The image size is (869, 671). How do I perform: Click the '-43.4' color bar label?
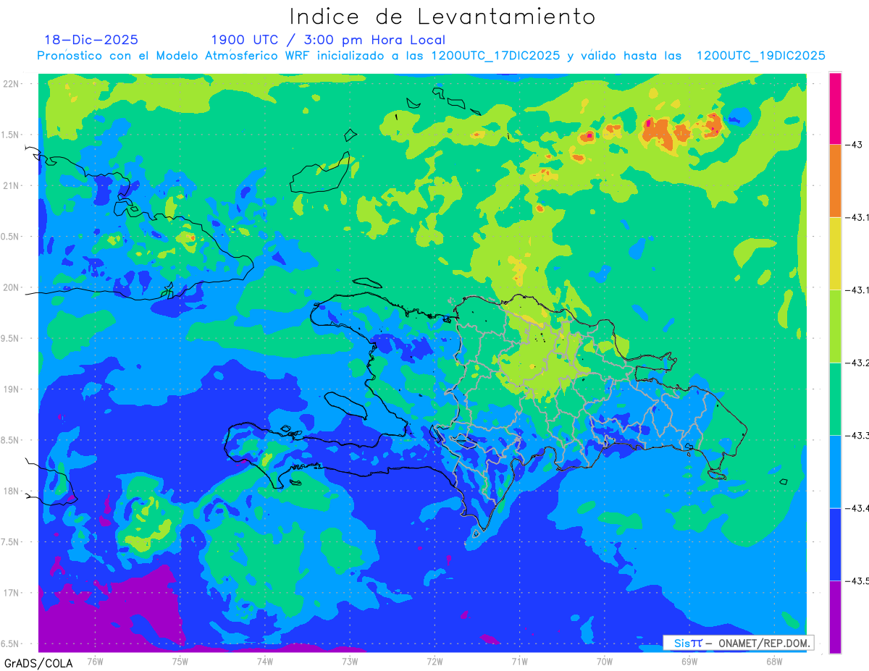pyautogui.click(x=858, y=508)
